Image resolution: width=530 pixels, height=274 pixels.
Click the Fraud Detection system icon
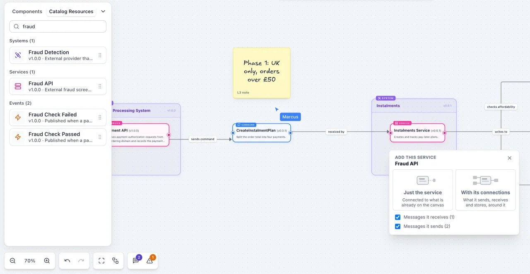coord(18,55)
